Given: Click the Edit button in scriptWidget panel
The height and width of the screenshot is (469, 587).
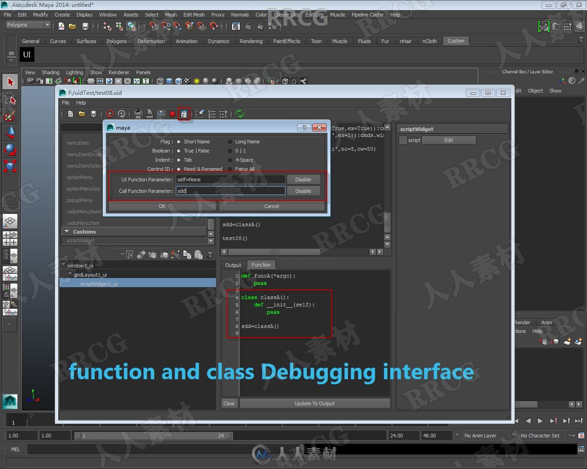Looking at the screenshot, I should (449, 140).
